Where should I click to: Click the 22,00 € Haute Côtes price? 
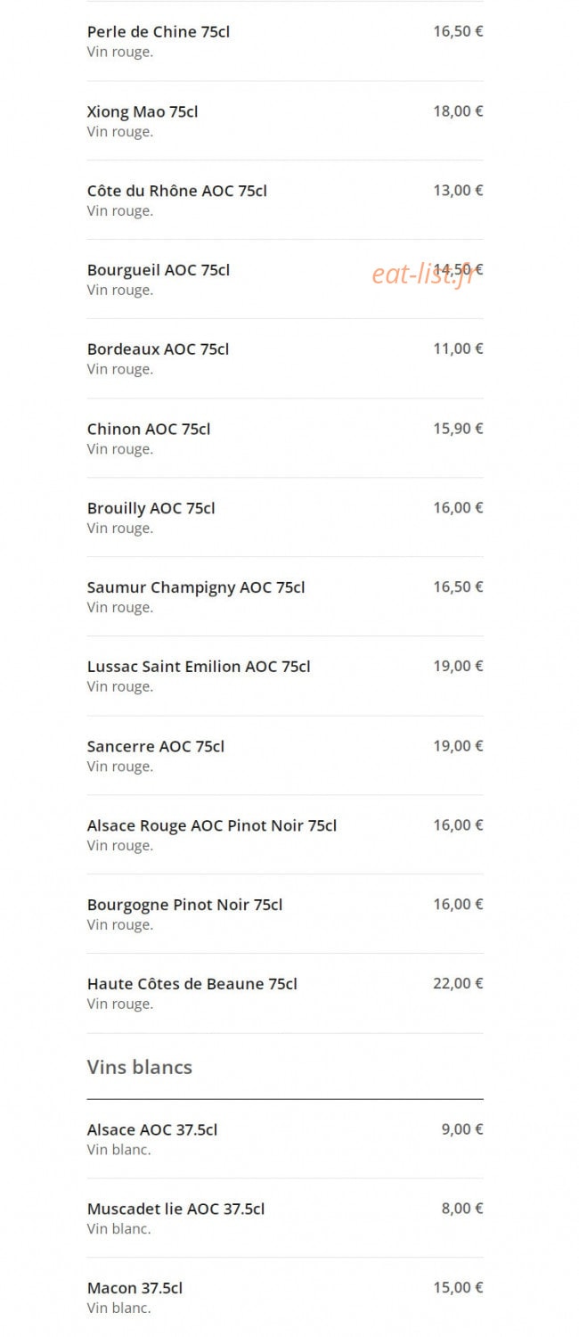click(x=458, y=983)
